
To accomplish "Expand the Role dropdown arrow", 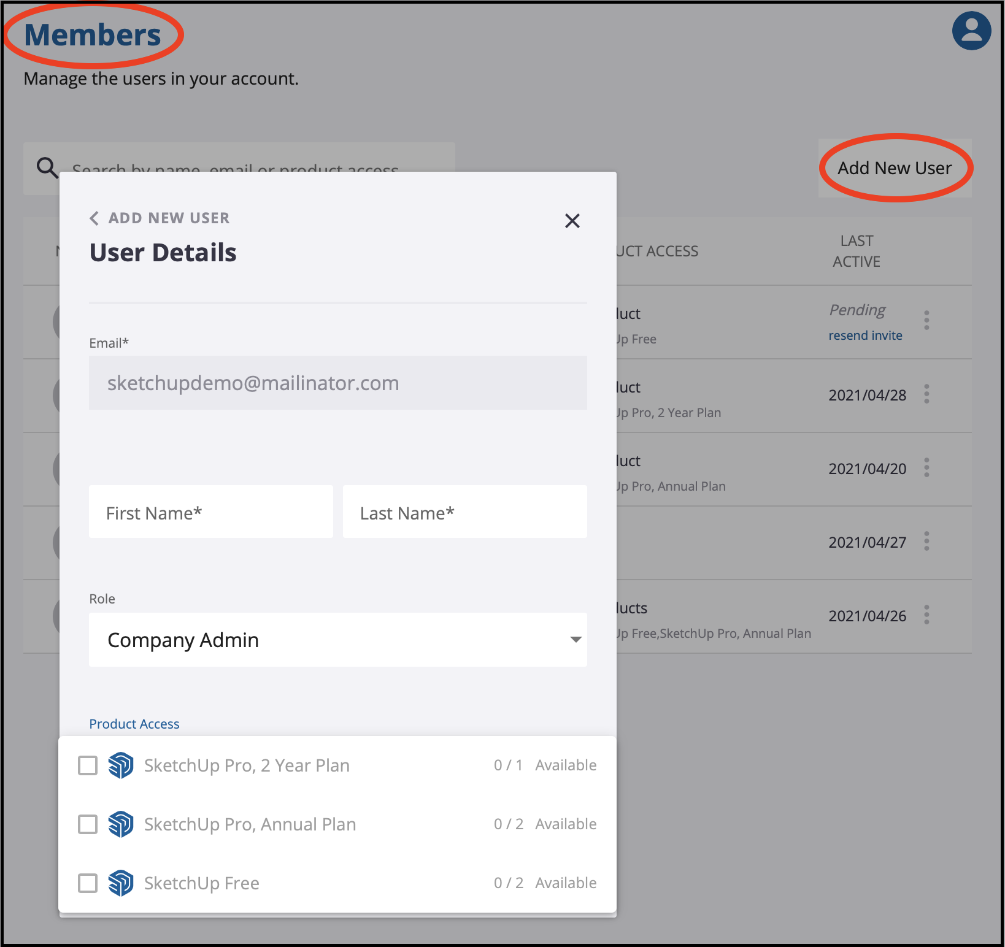I will point(575,640).
